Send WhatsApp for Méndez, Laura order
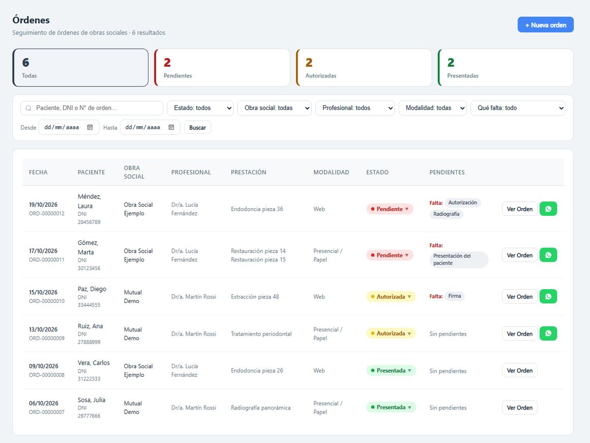The width and height of the screenshot is (590, 443). [x=548, y=209]
